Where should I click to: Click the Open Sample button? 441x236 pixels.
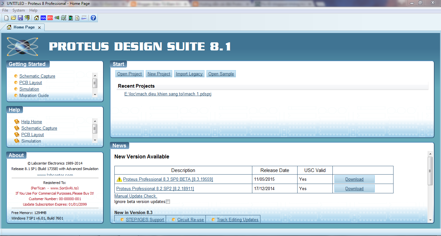tap(221, 74)
